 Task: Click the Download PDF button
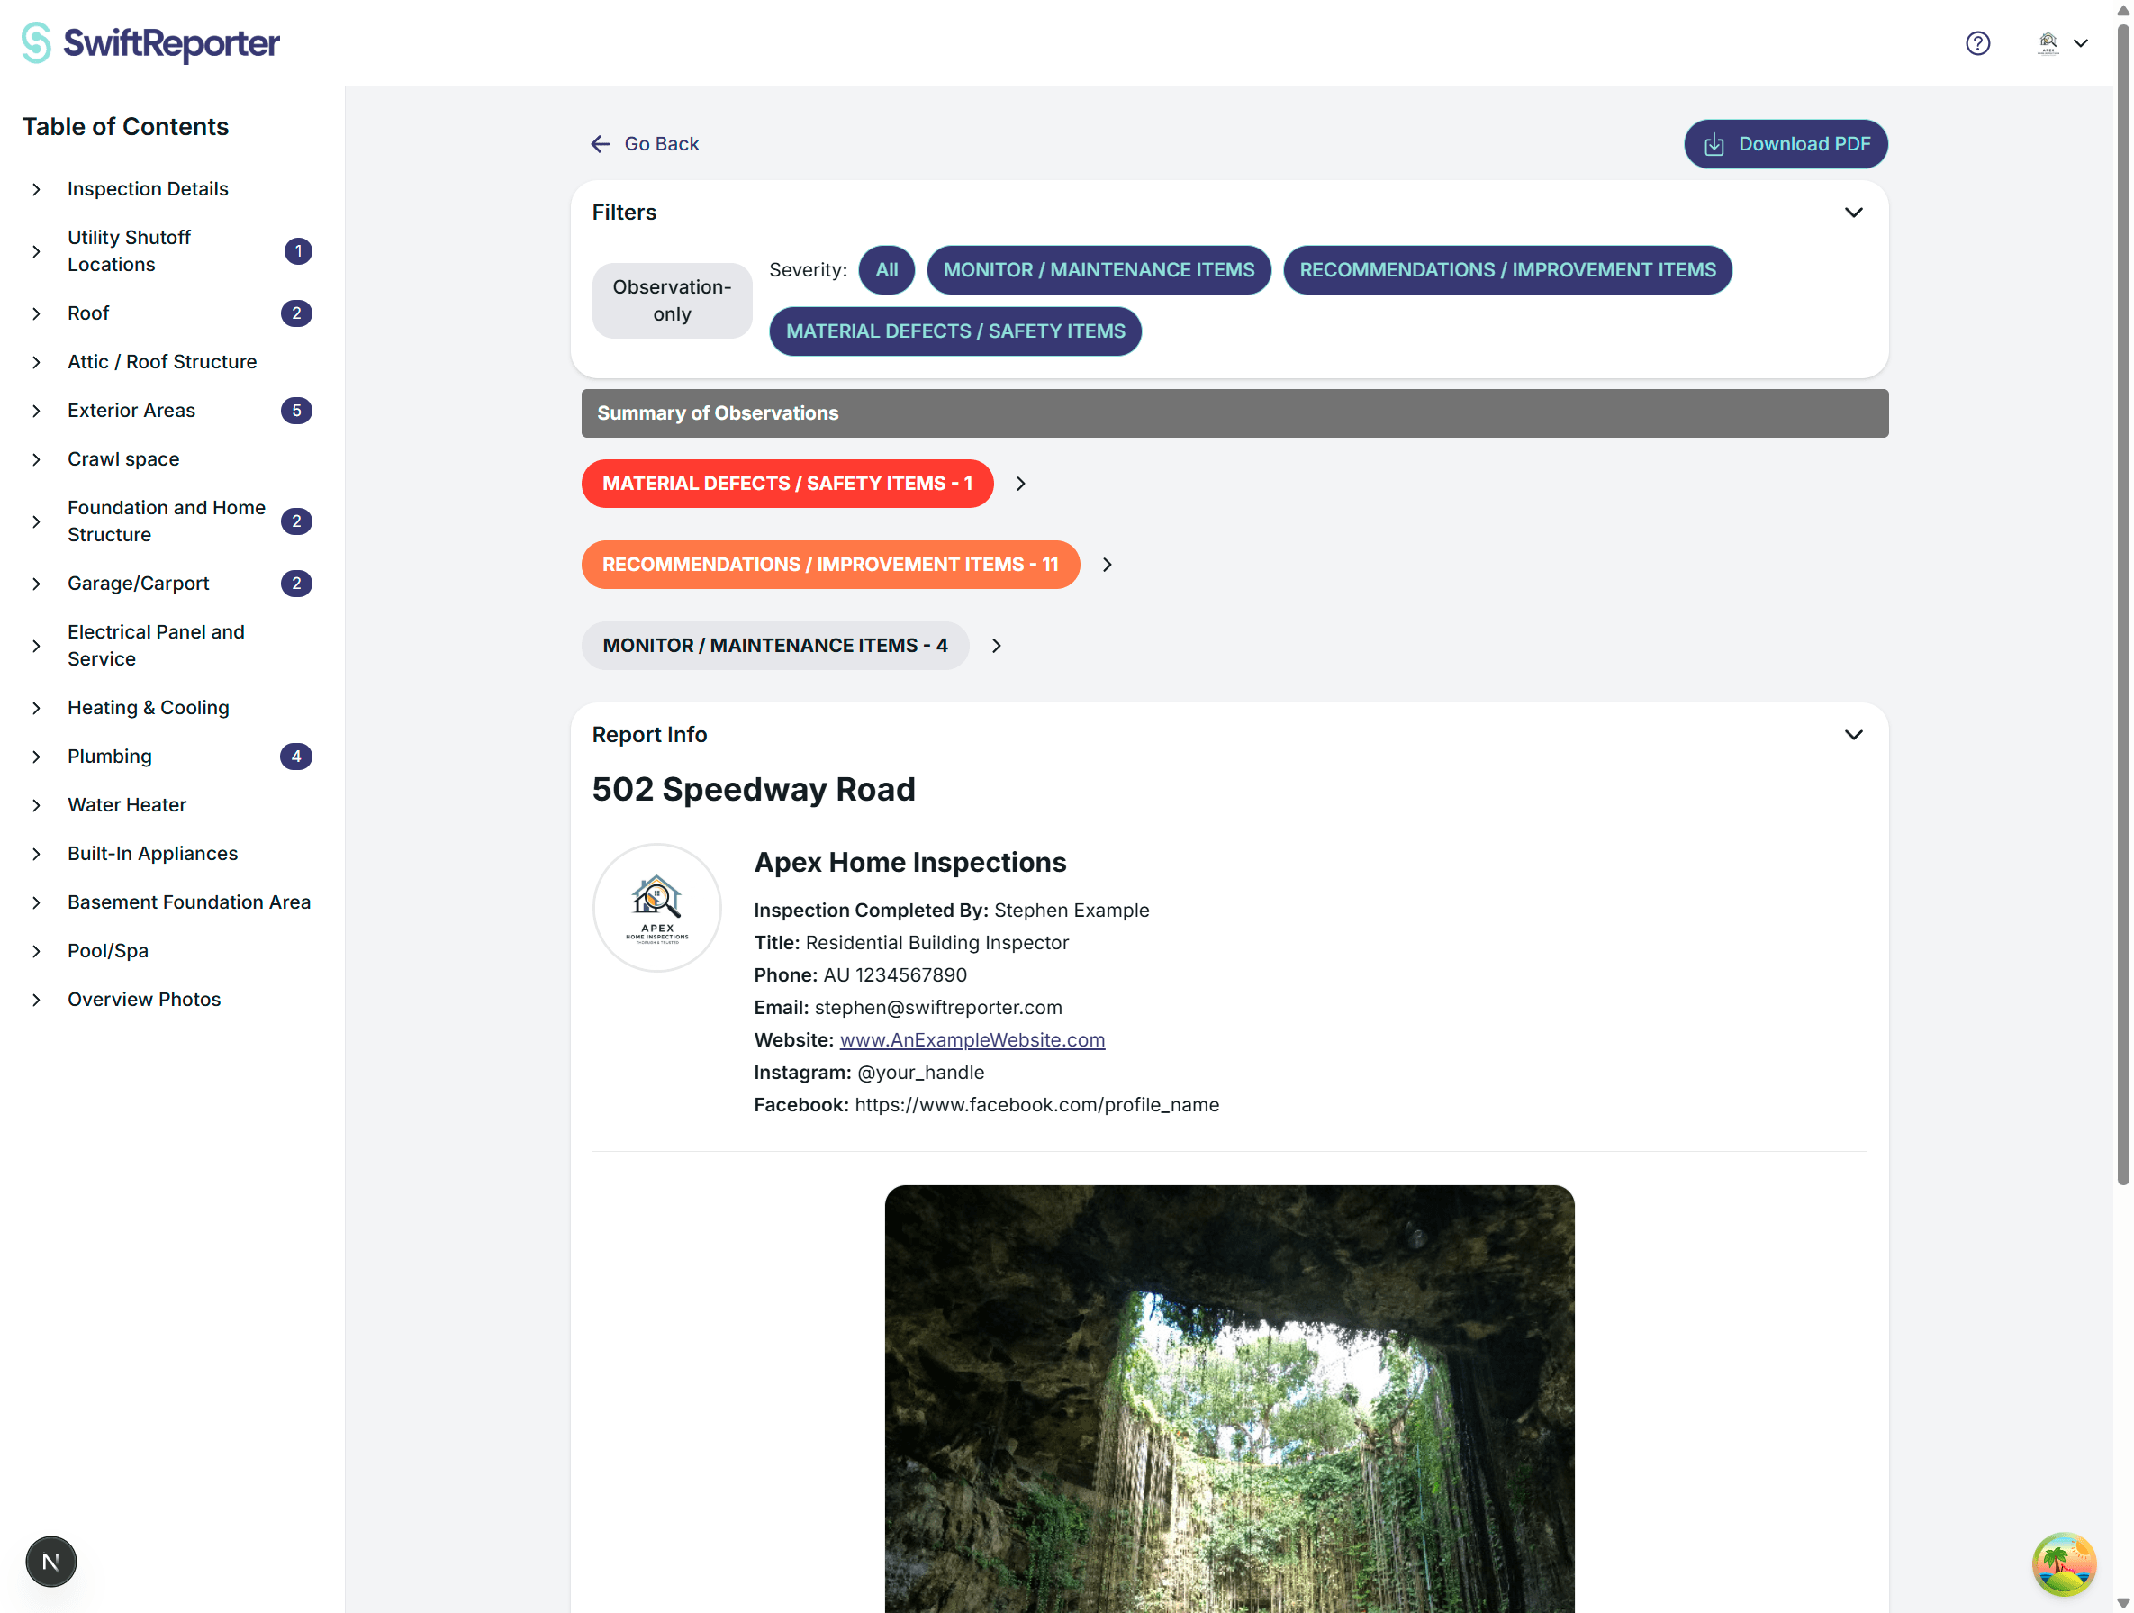click(x=1786, y=144)
